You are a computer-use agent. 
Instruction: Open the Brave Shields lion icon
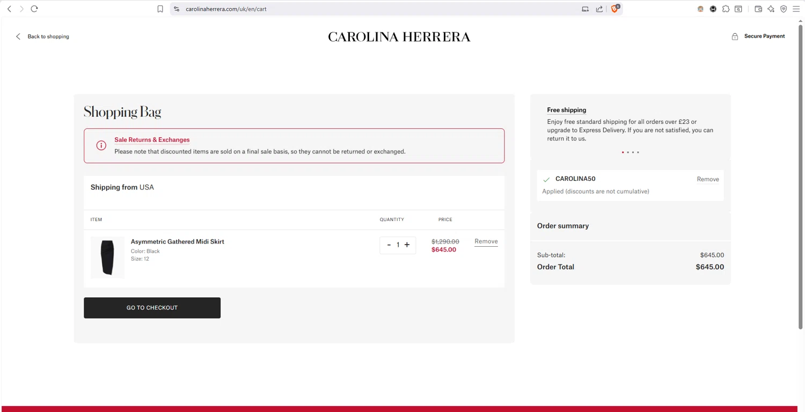[x=615, y=9]
